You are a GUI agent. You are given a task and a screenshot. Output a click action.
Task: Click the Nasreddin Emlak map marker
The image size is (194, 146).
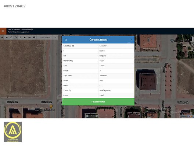(x=172, y=41)
